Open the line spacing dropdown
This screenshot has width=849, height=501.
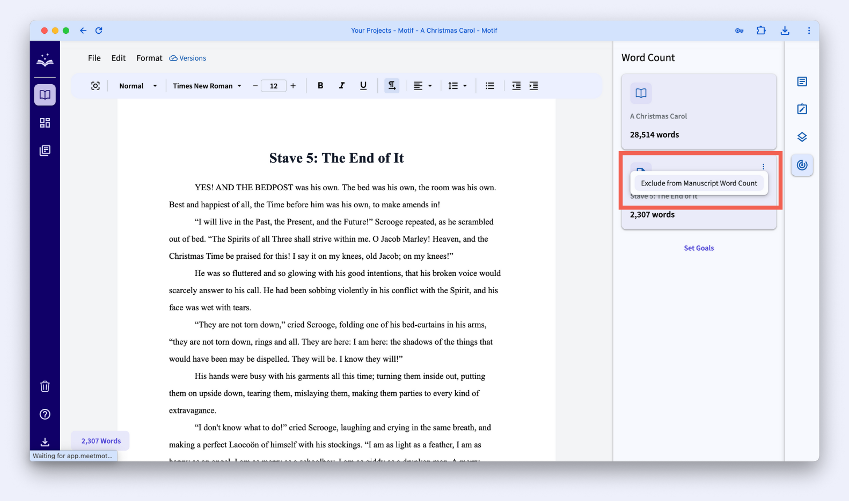(457, 86)
